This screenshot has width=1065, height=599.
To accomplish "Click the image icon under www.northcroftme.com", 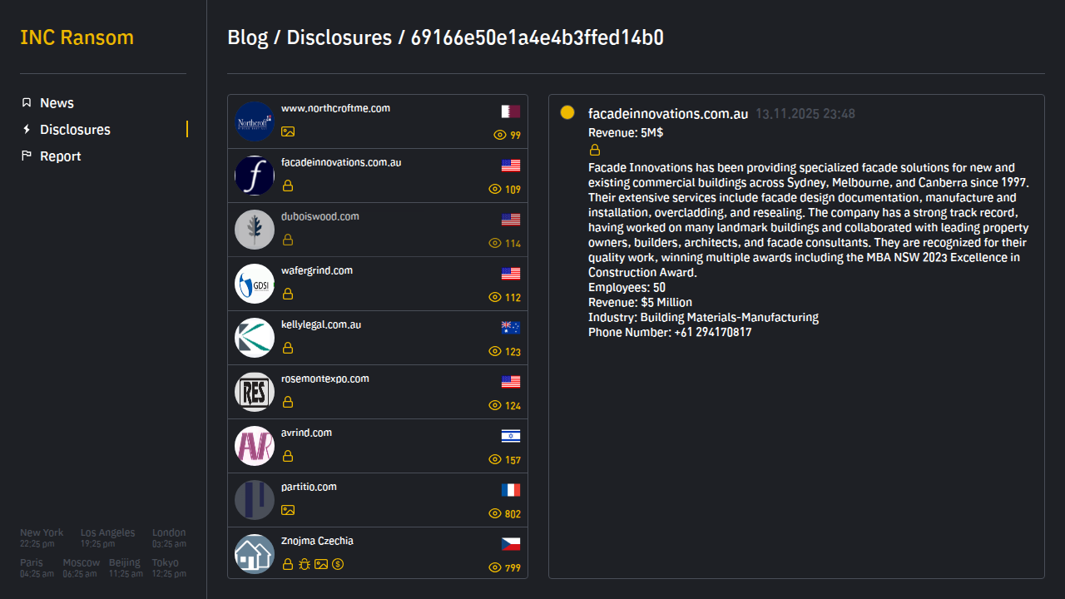I will 288,131.
